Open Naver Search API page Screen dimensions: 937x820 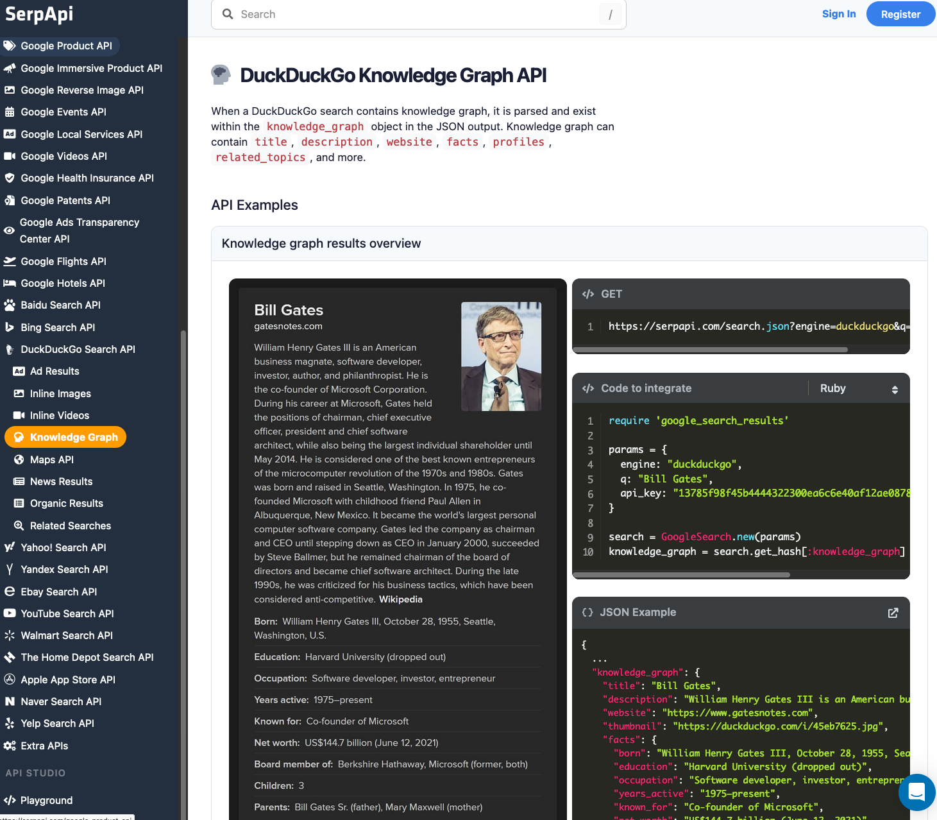tap(61, 701)
